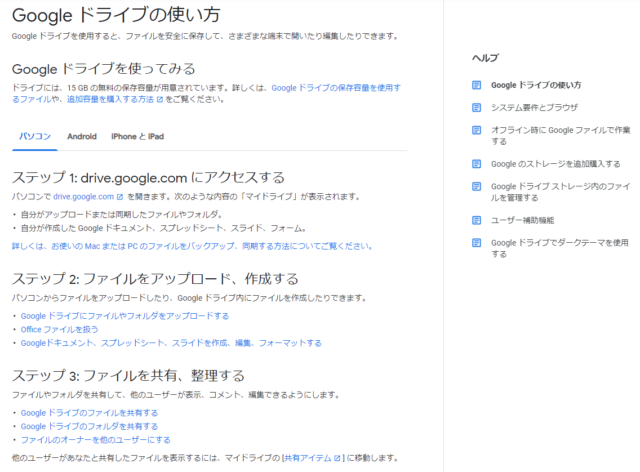Viewport: 640px width, 472px height.
Task: Open Mac または PC のファイルをバックアップ link
Action: 192,246
